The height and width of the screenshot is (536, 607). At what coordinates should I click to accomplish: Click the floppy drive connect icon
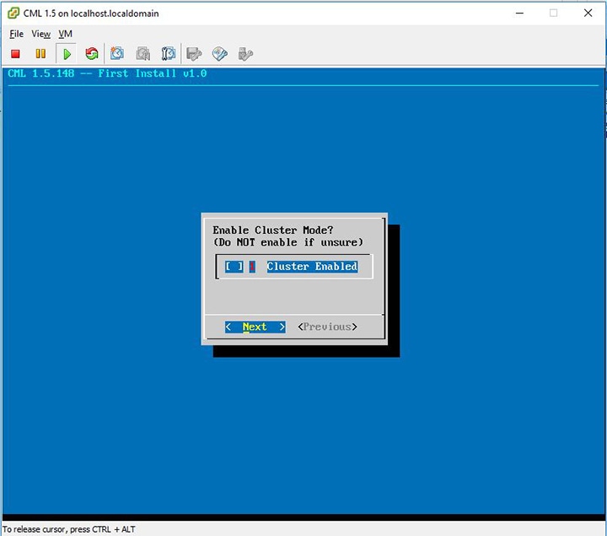tap(194, 54)
